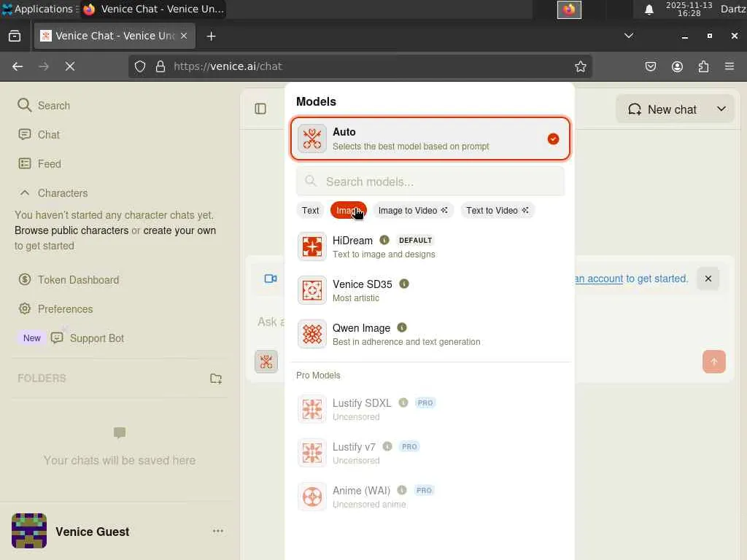Open the extensions puzzle icon
This screenshot has height=560, width=747.
pos(704,66)
